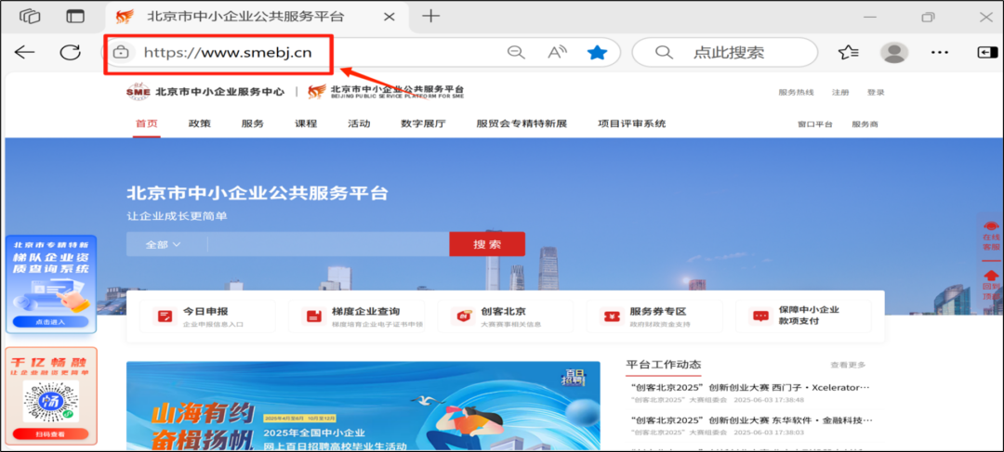Image resolution: width=1004 pixels, height=452 pixels.
Task: Open the 今日申报 shortcut icon
Action: 165,316
